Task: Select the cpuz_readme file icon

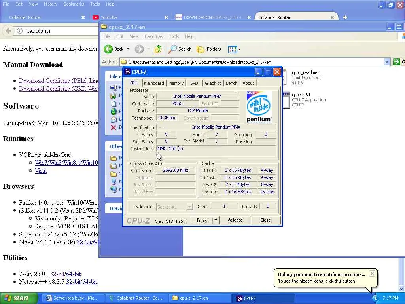Action: click(x=285, y=77)
